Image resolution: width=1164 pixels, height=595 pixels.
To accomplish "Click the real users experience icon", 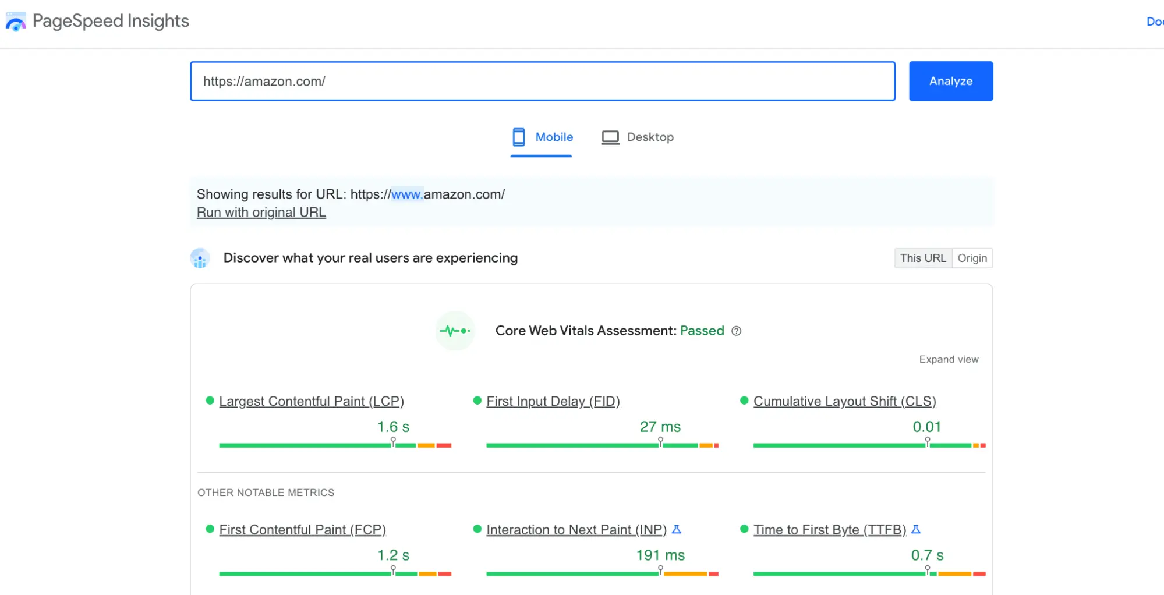I will (x=200, y=258).
